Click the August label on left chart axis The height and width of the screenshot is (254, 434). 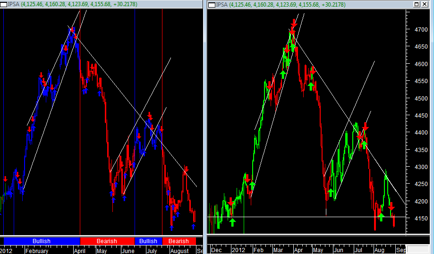[179, 251]
